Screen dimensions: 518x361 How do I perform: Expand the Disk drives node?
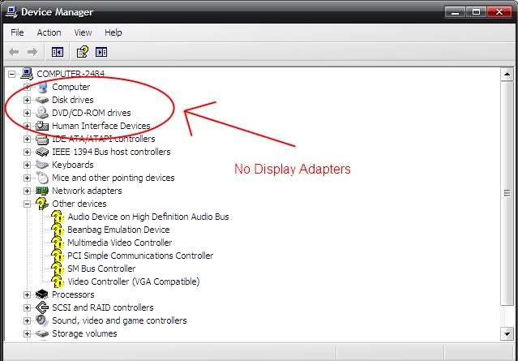pos(27,100)
